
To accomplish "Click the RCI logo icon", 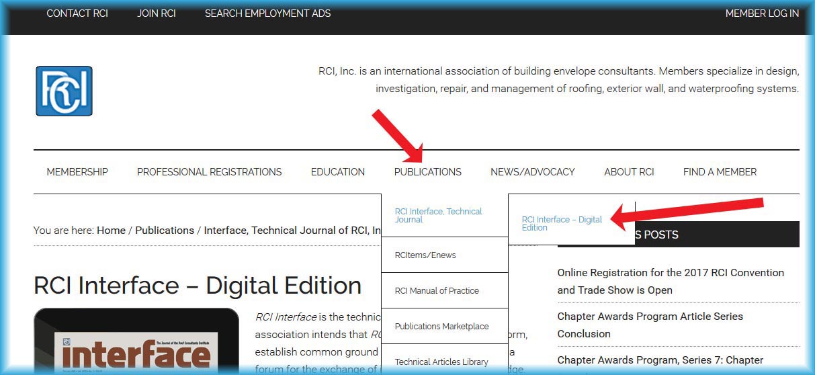I will (64, 91).
